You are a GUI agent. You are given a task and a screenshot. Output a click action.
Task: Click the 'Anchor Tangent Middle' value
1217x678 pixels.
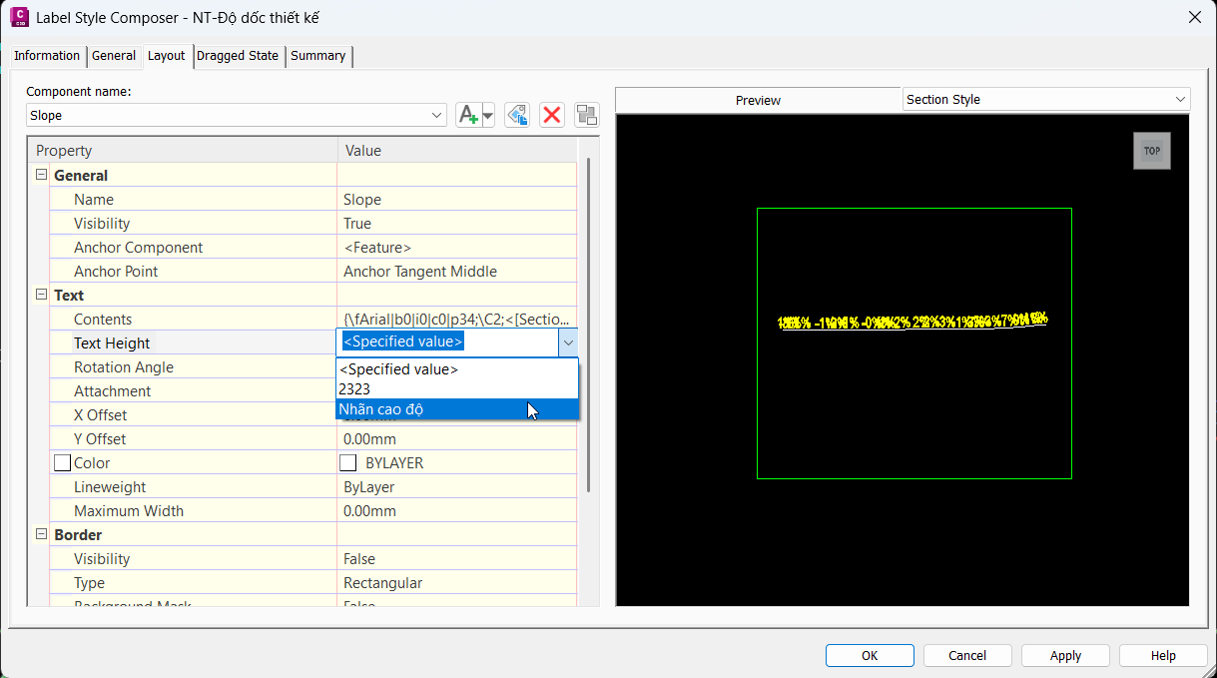457,272
